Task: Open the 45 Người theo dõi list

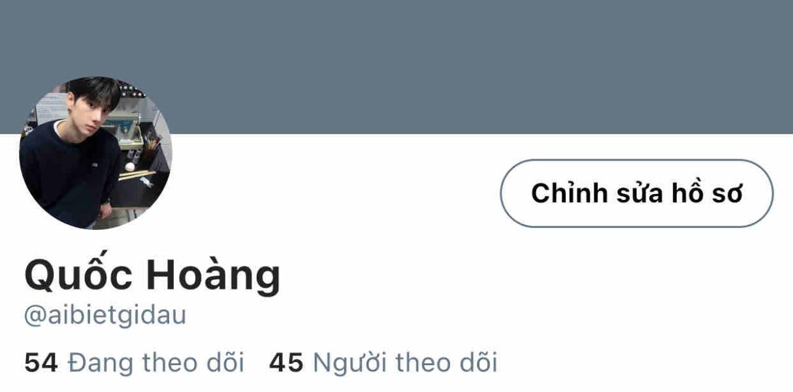Action: click(383, 363)
